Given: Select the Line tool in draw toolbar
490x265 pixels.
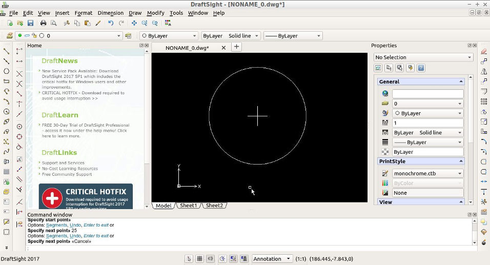Looking at the screenshot, I should coord(6,51).
